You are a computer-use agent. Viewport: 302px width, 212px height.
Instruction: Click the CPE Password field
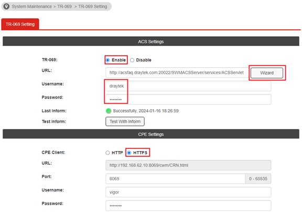click(188, 206)
